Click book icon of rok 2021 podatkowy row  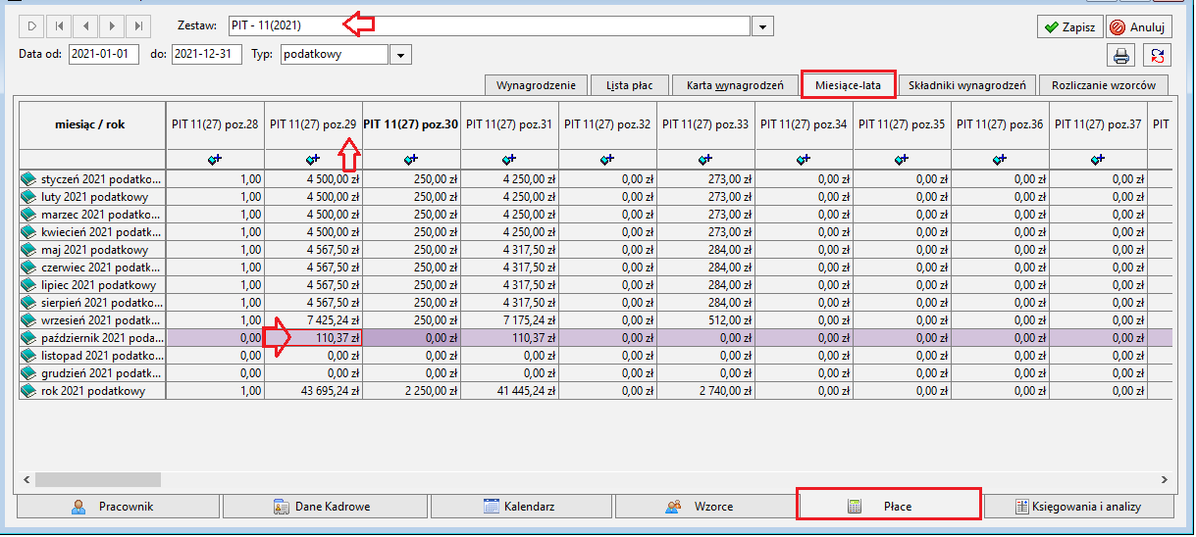point(29,391)
